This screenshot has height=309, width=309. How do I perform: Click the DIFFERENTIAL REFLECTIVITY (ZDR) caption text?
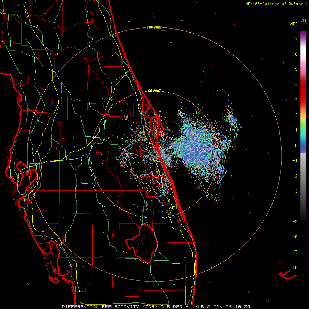click(x=110, y=307)
